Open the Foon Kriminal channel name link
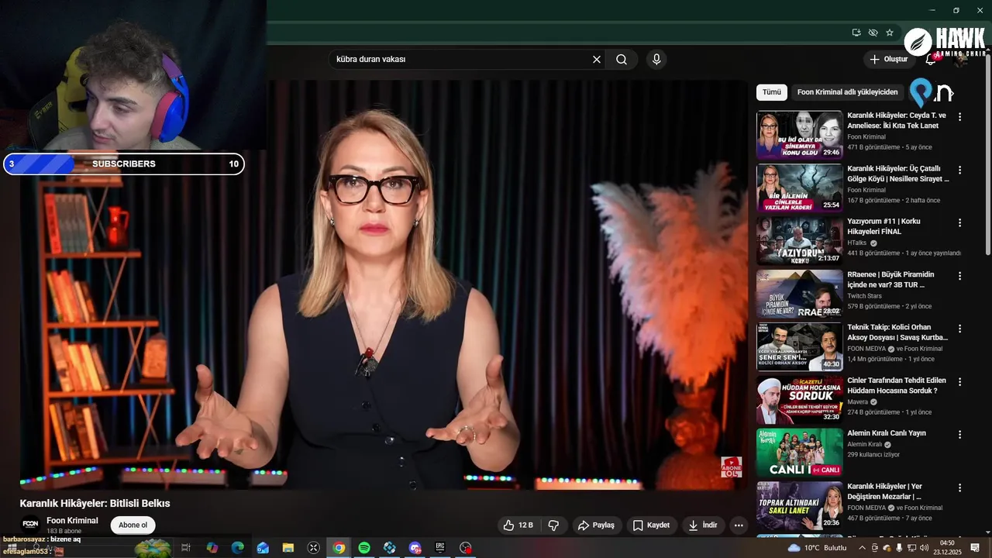 pyautogui.click(x=72, y=521)
